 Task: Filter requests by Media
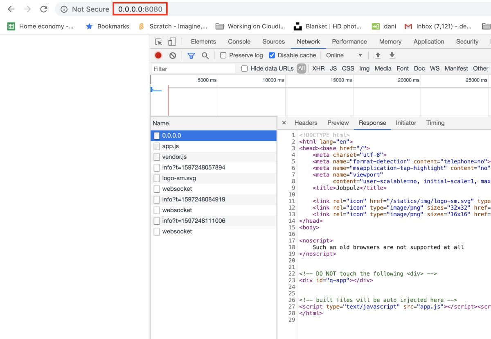pos(383,68)
